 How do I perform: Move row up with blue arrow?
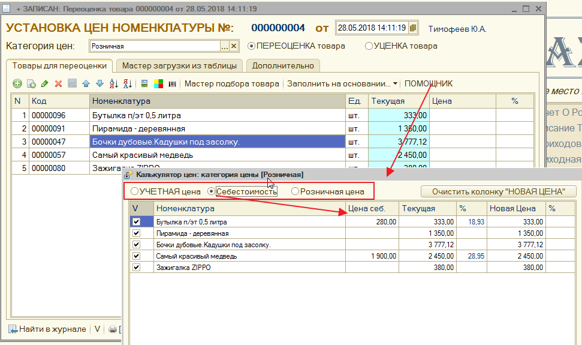(x=86, y=83)
